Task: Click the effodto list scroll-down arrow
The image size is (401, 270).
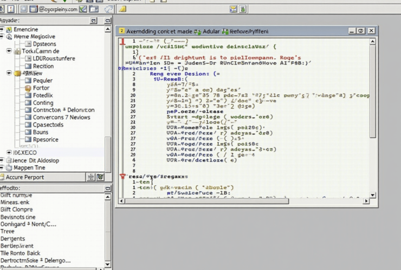Action: click(108, 265)
